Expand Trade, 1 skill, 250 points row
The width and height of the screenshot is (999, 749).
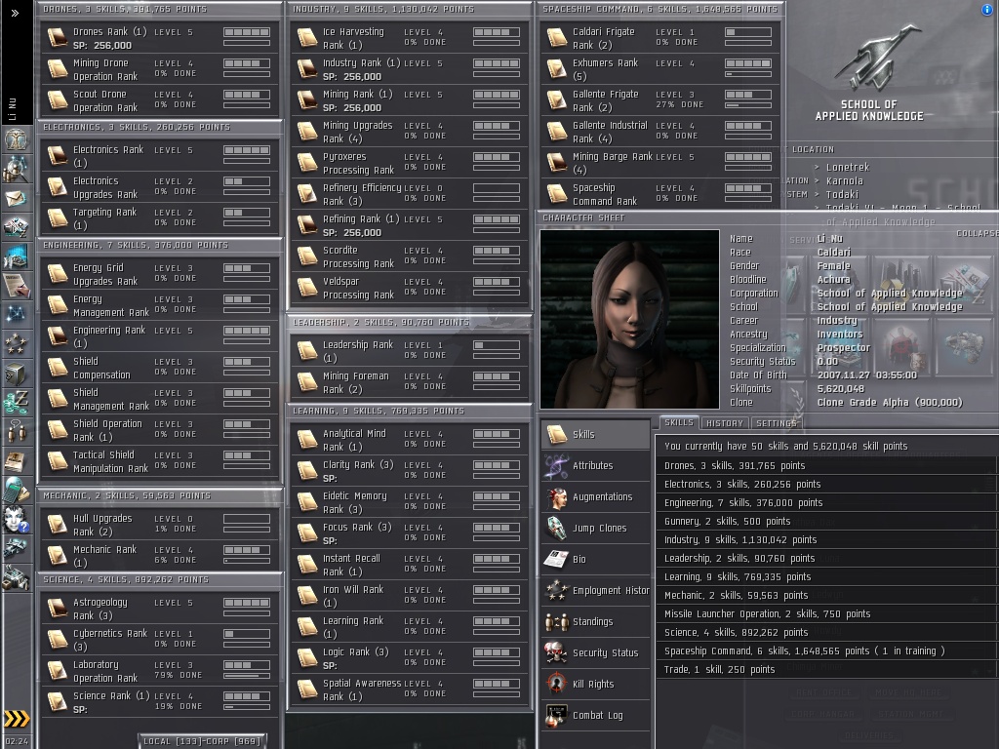pos(825,669)
